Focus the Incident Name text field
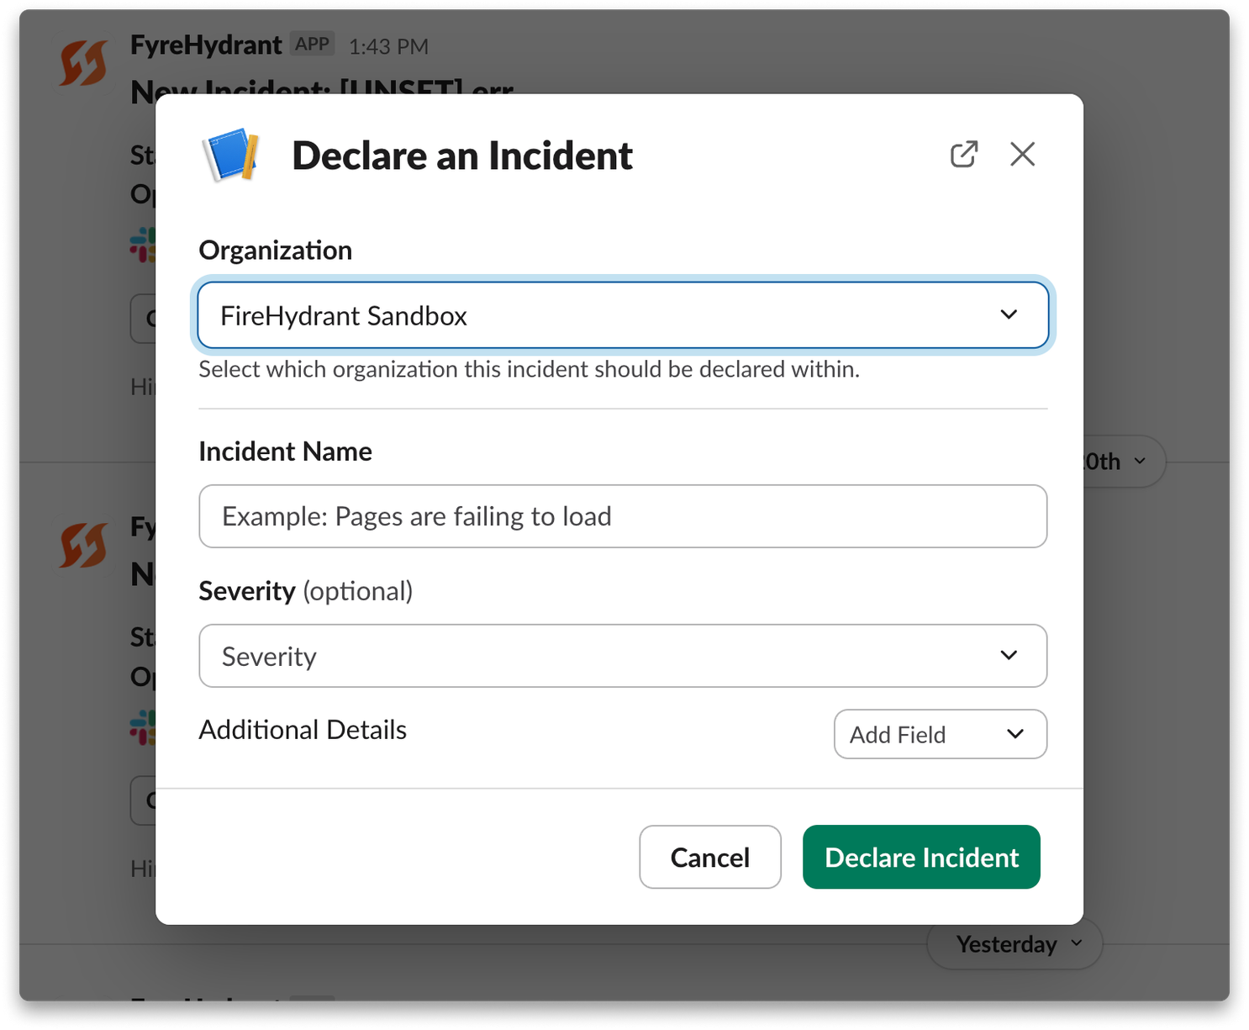This screenshot has width=1249, height=1030. tap(623, 516)
